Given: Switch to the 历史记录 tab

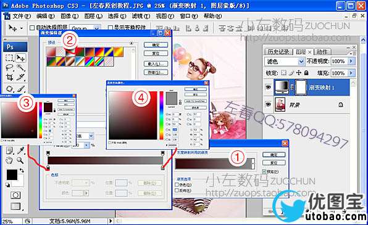Looking at the screenshot, I should [278, 52].
